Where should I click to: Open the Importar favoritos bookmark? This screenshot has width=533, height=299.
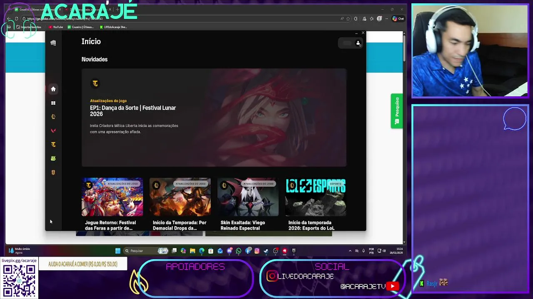pyautogui.click(x=29, y=27)
